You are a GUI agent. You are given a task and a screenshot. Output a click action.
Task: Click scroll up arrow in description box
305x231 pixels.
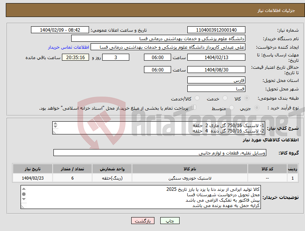click(55, 124)
